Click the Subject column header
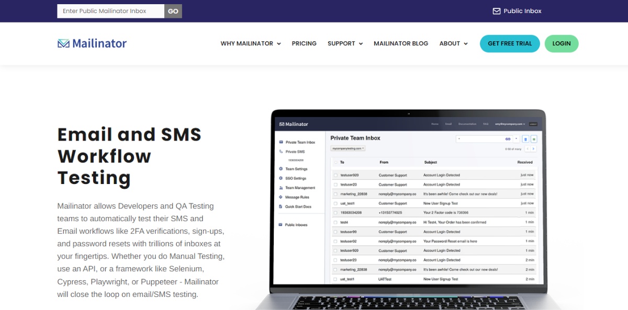 click(430, 162)
